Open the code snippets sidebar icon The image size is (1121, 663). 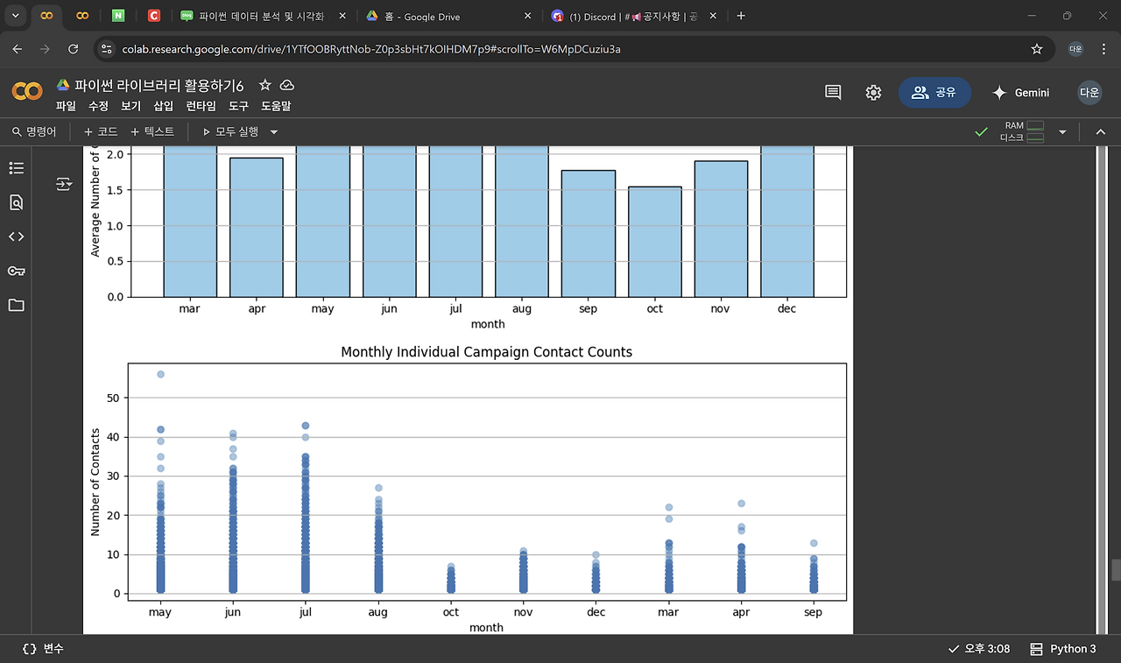[16, 236]
